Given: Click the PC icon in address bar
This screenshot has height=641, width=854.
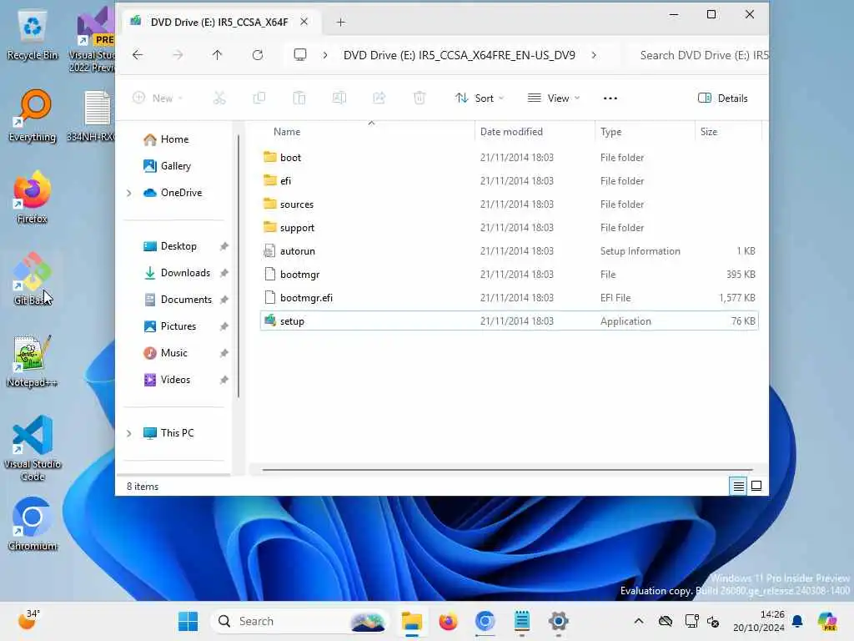Looking at the screenshot, I should pyautogui.click(x=300, y=55).
